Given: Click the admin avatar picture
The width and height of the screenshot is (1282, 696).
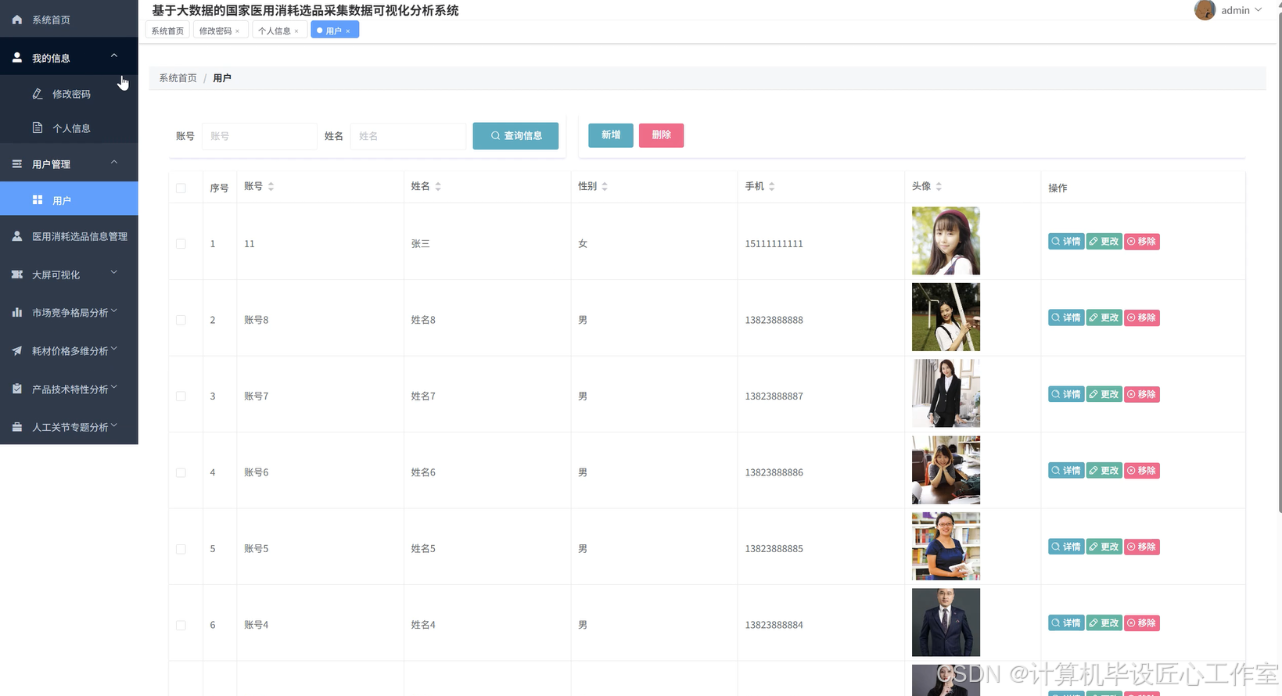Looking at the screenshot, I should tap(1205, 10).
